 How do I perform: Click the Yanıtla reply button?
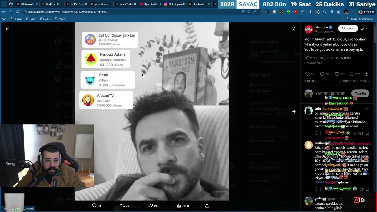coord(360,93)
